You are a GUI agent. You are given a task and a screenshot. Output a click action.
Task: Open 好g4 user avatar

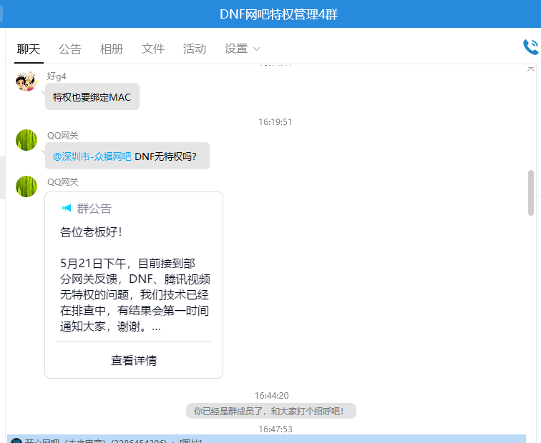[x=26, y=81]
